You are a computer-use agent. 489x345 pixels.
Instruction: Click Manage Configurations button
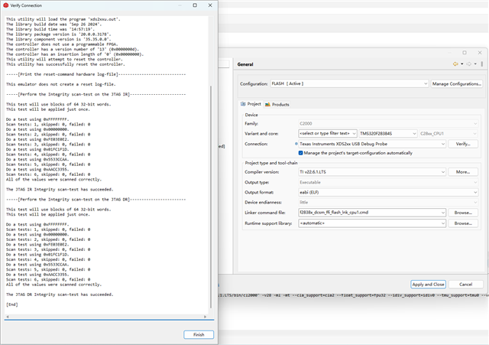(457, 83)
